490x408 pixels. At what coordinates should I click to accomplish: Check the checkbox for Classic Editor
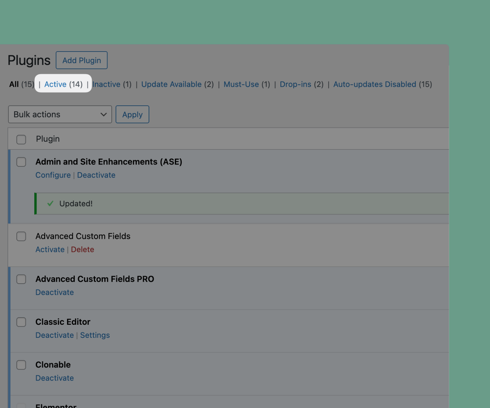point(21,322)
